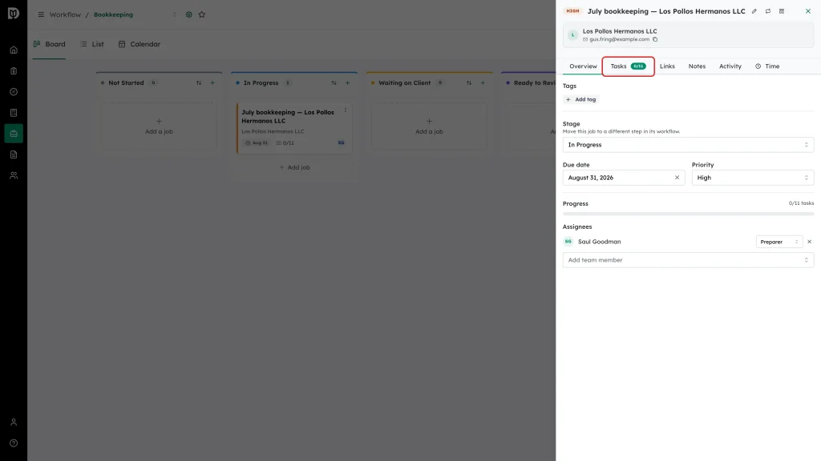Change Saul Goodman's Preparer role dropdown
This screenshot has height=461, width=821.
click(779, 242)
